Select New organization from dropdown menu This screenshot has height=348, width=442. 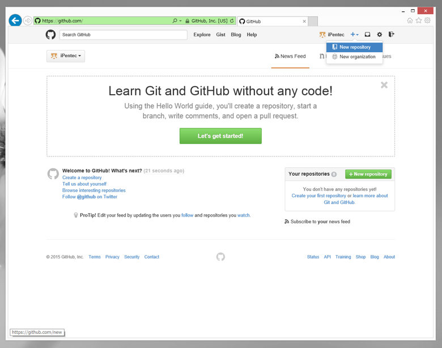[x=354, y=57]
